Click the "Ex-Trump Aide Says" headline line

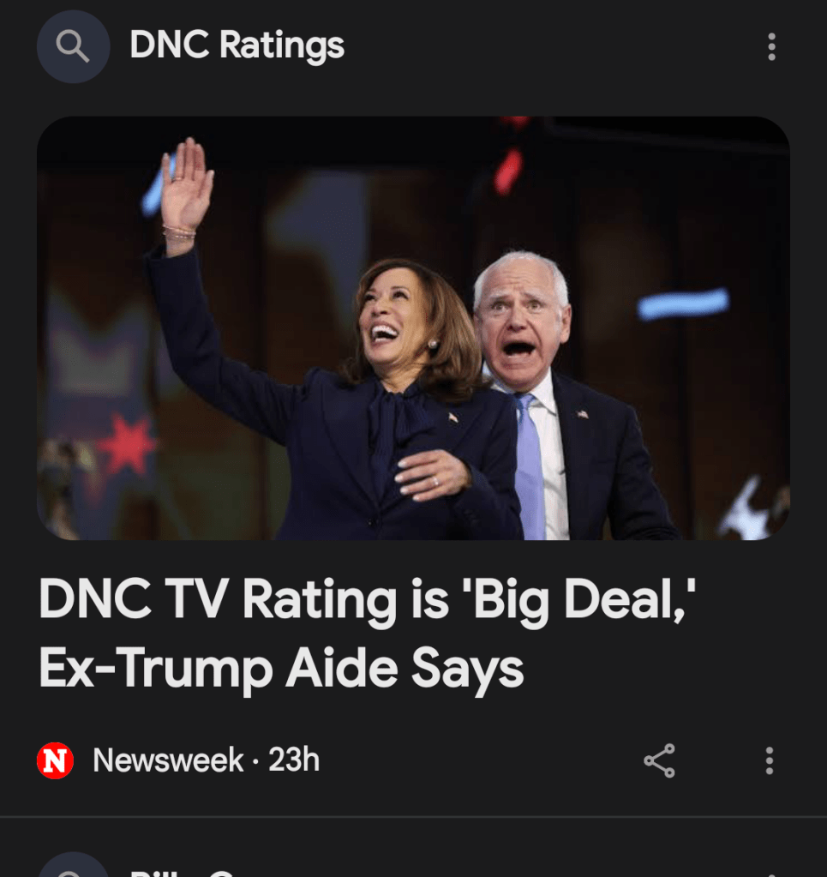pos(281,669)
